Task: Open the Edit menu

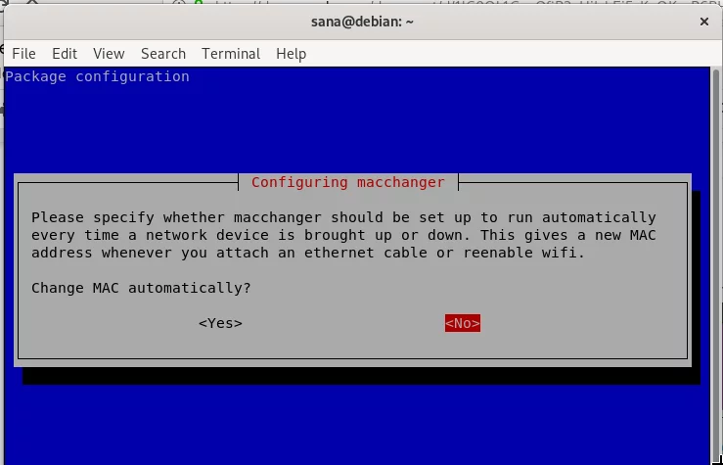Action: [65, 54]
